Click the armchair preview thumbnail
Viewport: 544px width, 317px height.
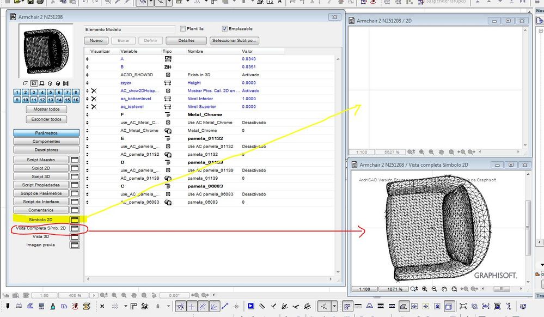46,52
